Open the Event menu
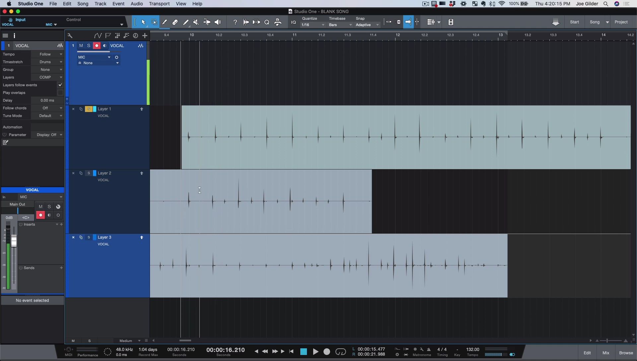 pyautogui.click(x=118, y=4)
